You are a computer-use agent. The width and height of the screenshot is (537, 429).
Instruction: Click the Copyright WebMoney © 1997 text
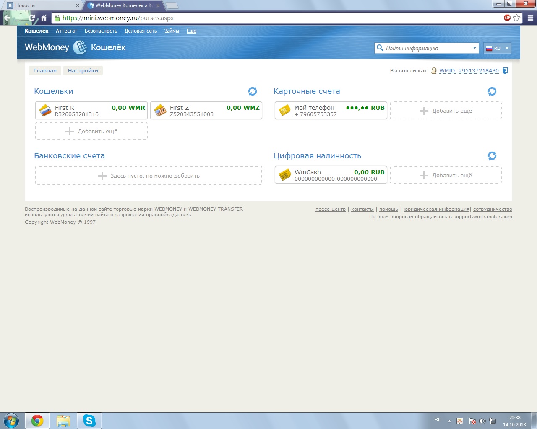point(60,222)
